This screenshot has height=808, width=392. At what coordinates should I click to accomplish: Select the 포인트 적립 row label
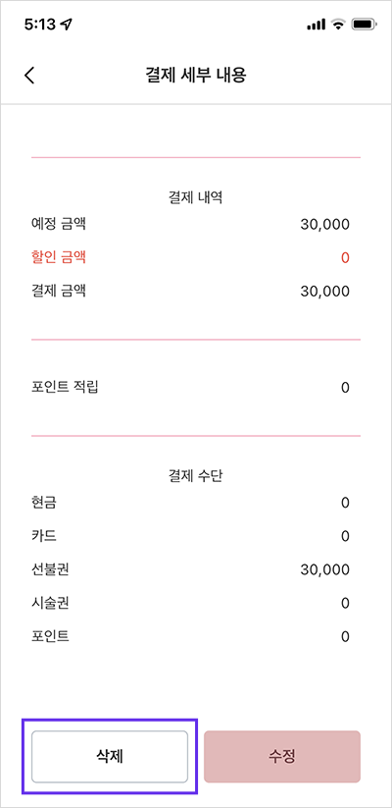(65, 387)
